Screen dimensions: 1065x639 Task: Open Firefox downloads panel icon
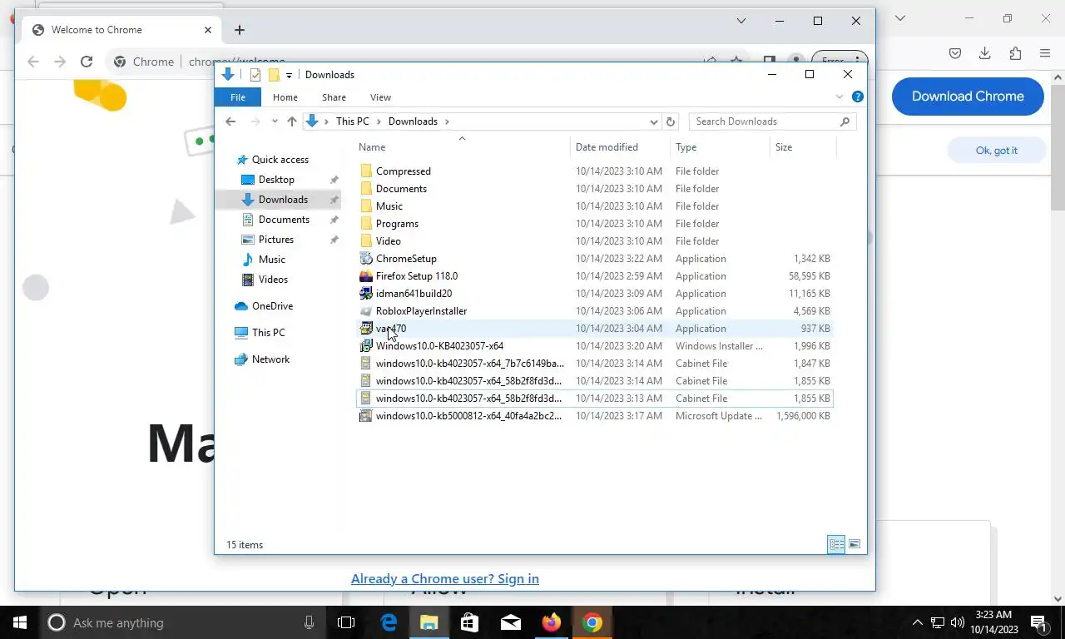click(985, 53)
